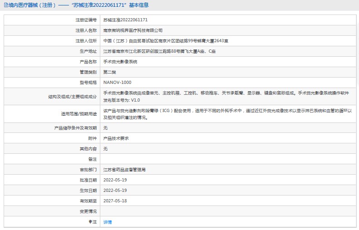
Task: Click the effective date 2022-05-19 beside 生效日期
Action: (115, 191)
